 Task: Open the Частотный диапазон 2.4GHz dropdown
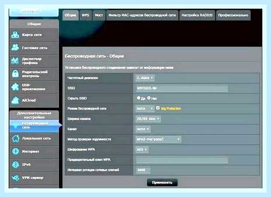(x=145, y=78)
